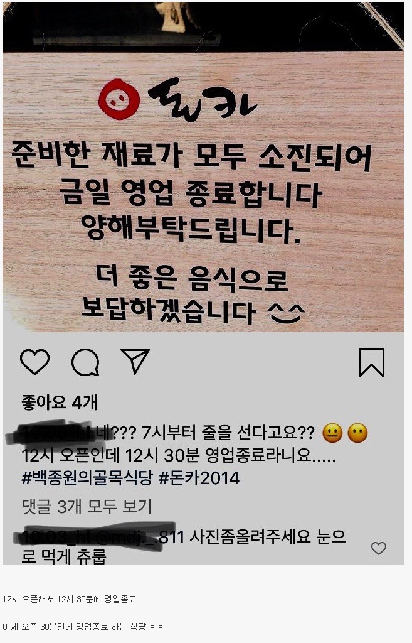Open comments via the speech bubble icon
412x643 pixels.
85,362
